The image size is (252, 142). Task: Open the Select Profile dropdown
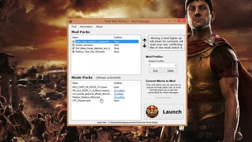tap(176, 65)
